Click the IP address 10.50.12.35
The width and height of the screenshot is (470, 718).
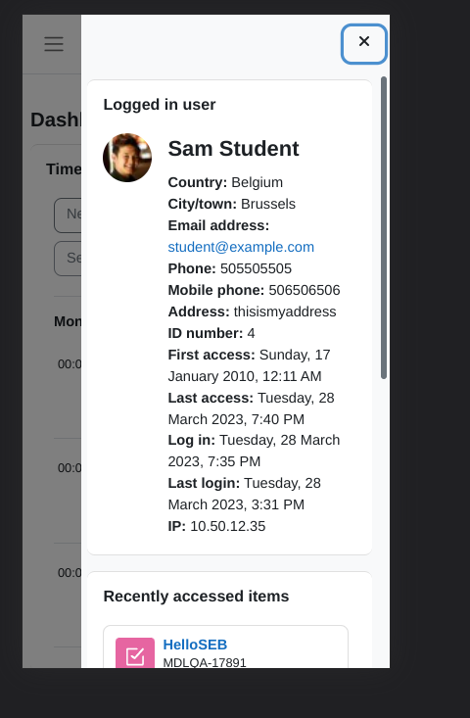tap(228, 526)
